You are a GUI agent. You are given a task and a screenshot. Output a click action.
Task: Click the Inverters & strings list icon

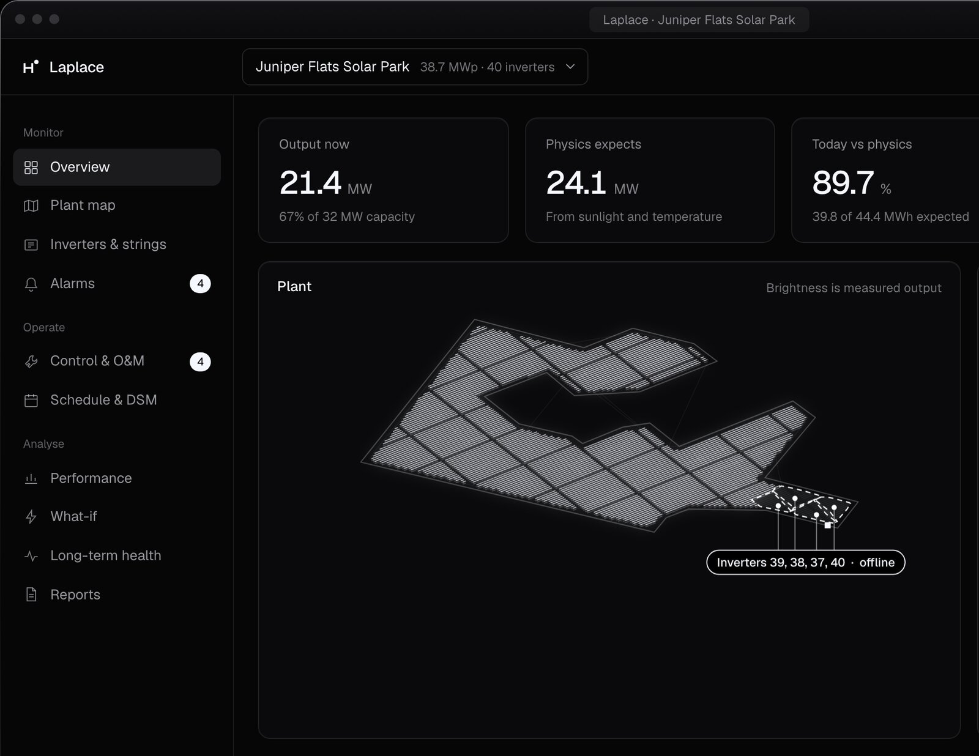click(31, 245)
